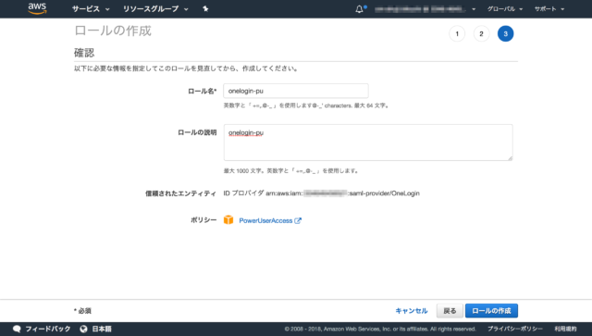The width and height of the screenshot is (592, 336).
Task: Click the PowerUserAccess policy box icon
Action: pyautogui.click(x=228, y=220)
